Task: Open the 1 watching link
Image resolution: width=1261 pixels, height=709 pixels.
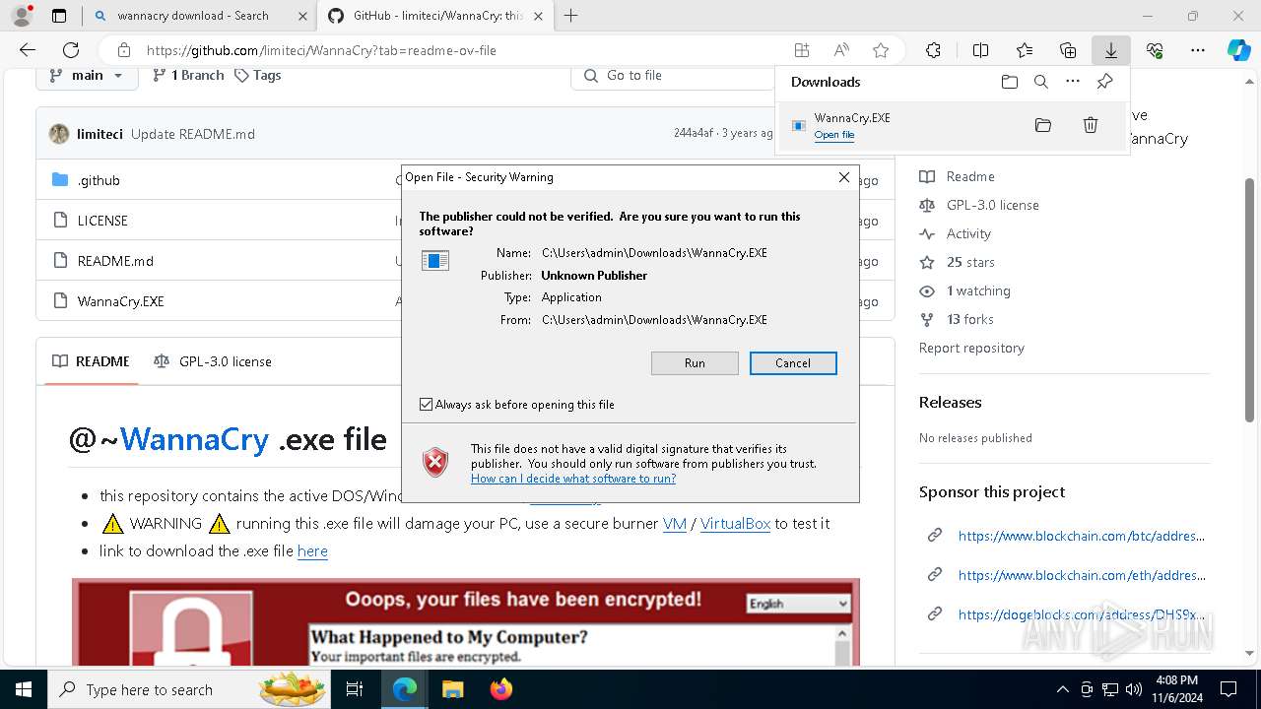Action: pos(965,290)
